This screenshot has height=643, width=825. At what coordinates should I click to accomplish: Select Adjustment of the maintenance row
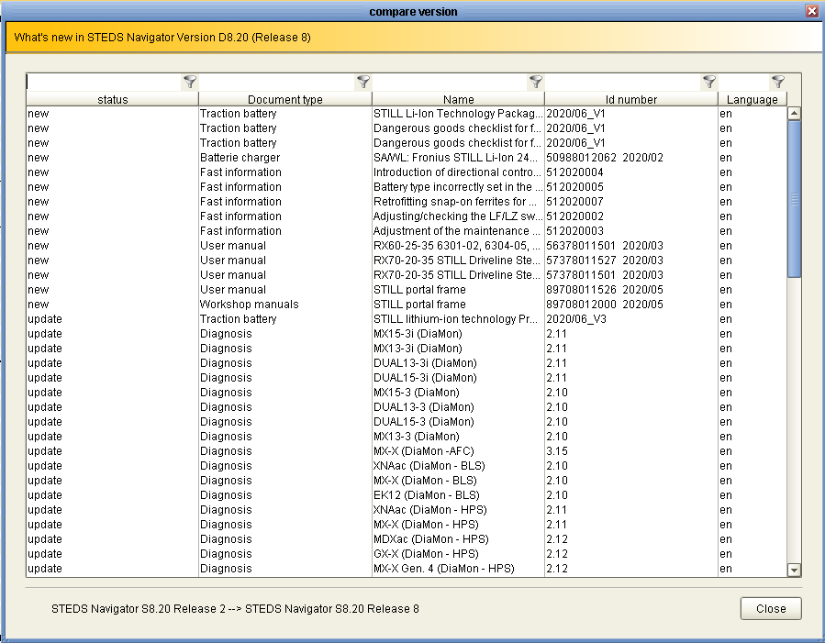407,231
